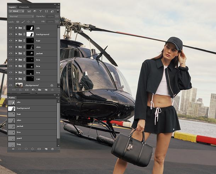Image resolution: width=216 pixels, height=174 pixels.
Task: Open the fx layer style button
Action: (20, 90)
